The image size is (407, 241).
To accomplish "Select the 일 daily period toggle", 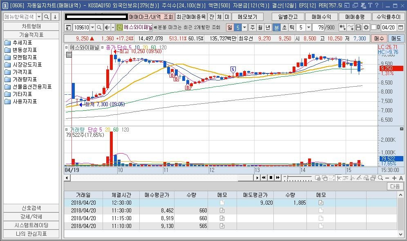I will tap(230, 27).
